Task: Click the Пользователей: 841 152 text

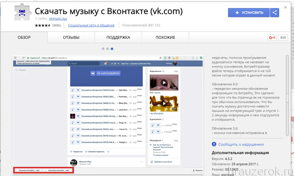Action: (141, 25)
